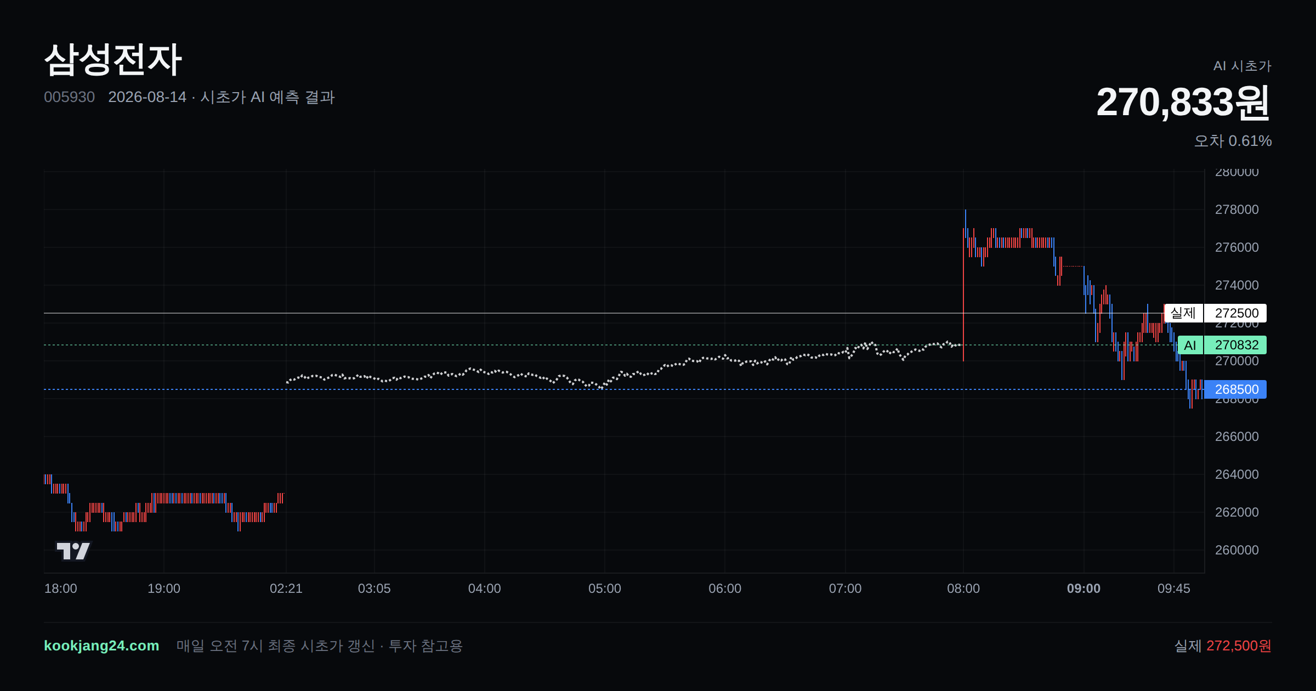Screen dimensions: 1316x691
Task: Click the footer 실제 272,500원 text
Action: (x=1223, y=645)
